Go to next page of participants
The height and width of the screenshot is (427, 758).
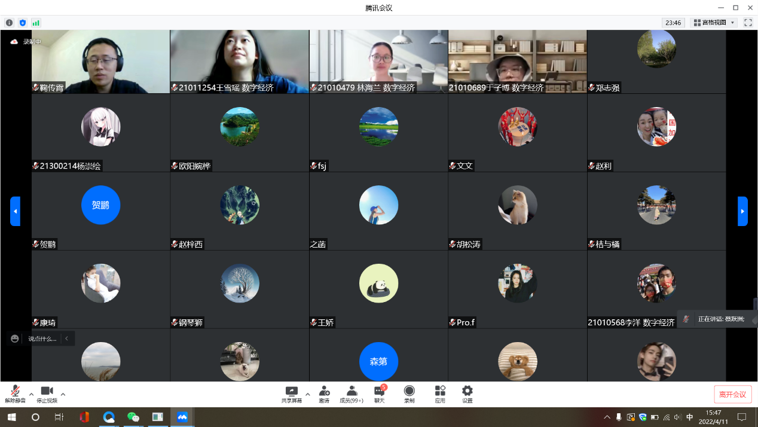pyautogui.click(x=742, y=211)
